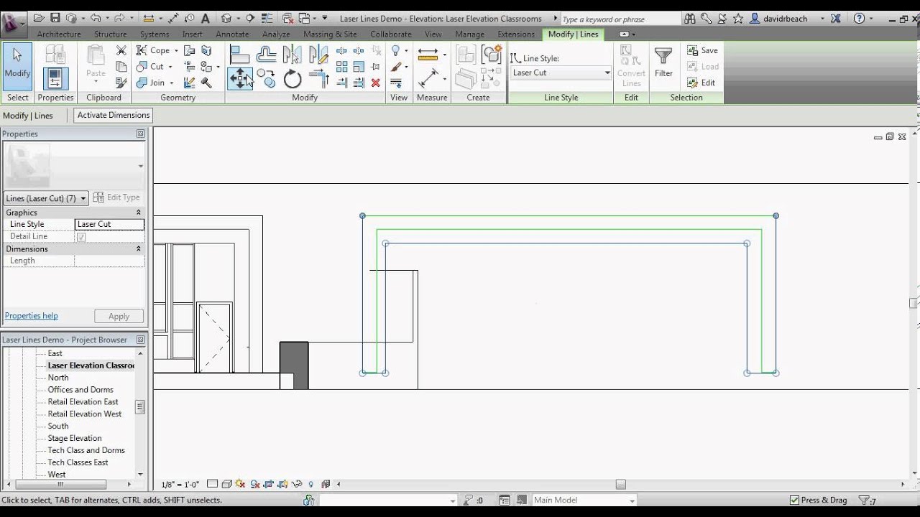Toggle the Detail Line checkbox
Image resolution: width=920 pixels, height=517 pixels.
[x=81, y=236]
